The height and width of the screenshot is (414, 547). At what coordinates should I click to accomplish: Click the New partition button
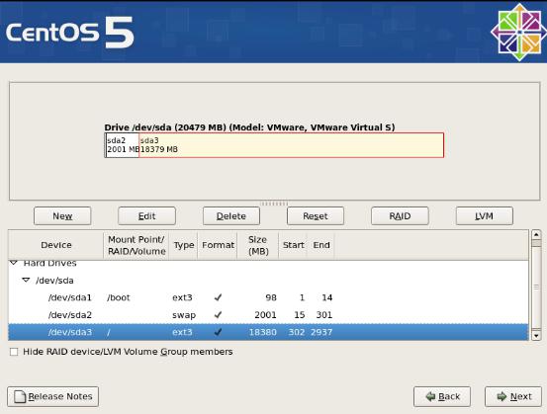tap(62, 216)
